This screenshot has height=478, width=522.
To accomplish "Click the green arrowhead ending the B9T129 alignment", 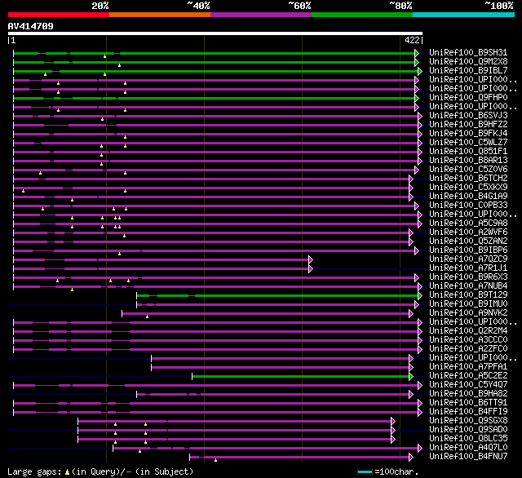I will pyautogui.click(x=420, y=295).
